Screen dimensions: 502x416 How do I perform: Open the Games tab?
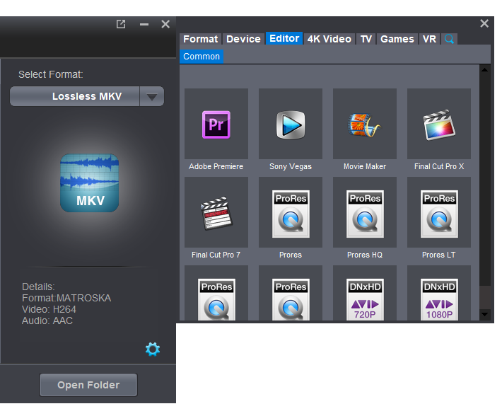397,39
